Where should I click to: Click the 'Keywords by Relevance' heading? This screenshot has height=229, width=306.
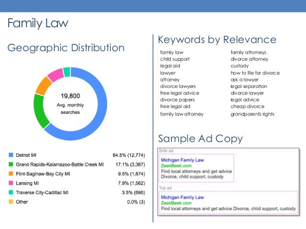217,40
